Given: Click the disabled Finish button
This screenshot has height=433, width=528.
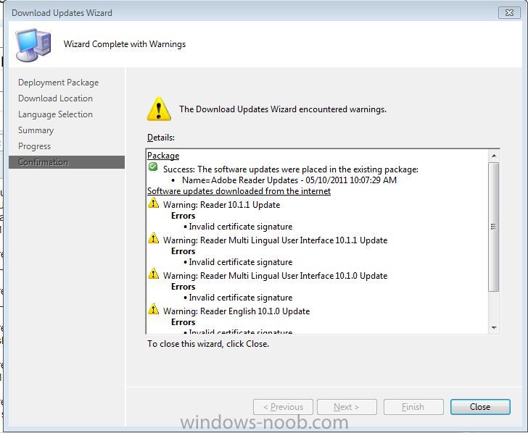Looking at the screenshot, I should [x=413, y=407].
